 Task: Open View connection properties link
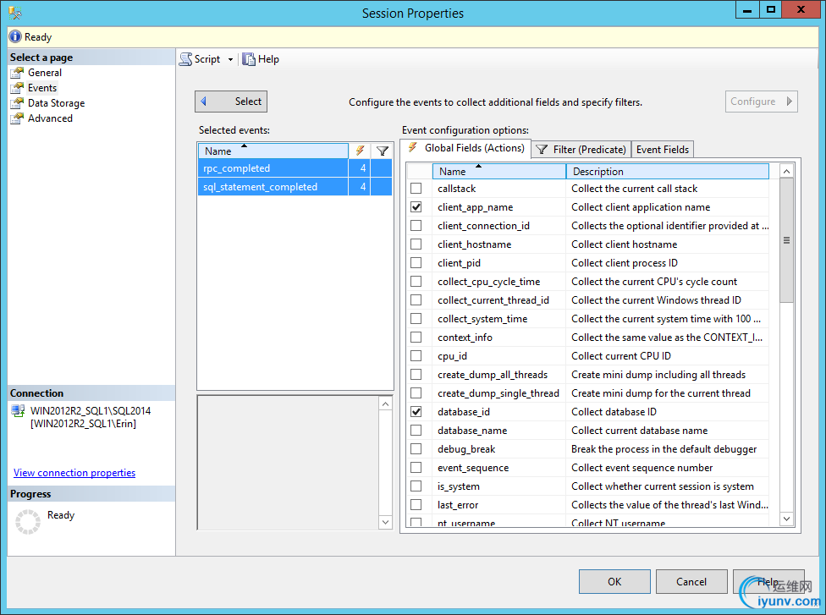[74, 473]
